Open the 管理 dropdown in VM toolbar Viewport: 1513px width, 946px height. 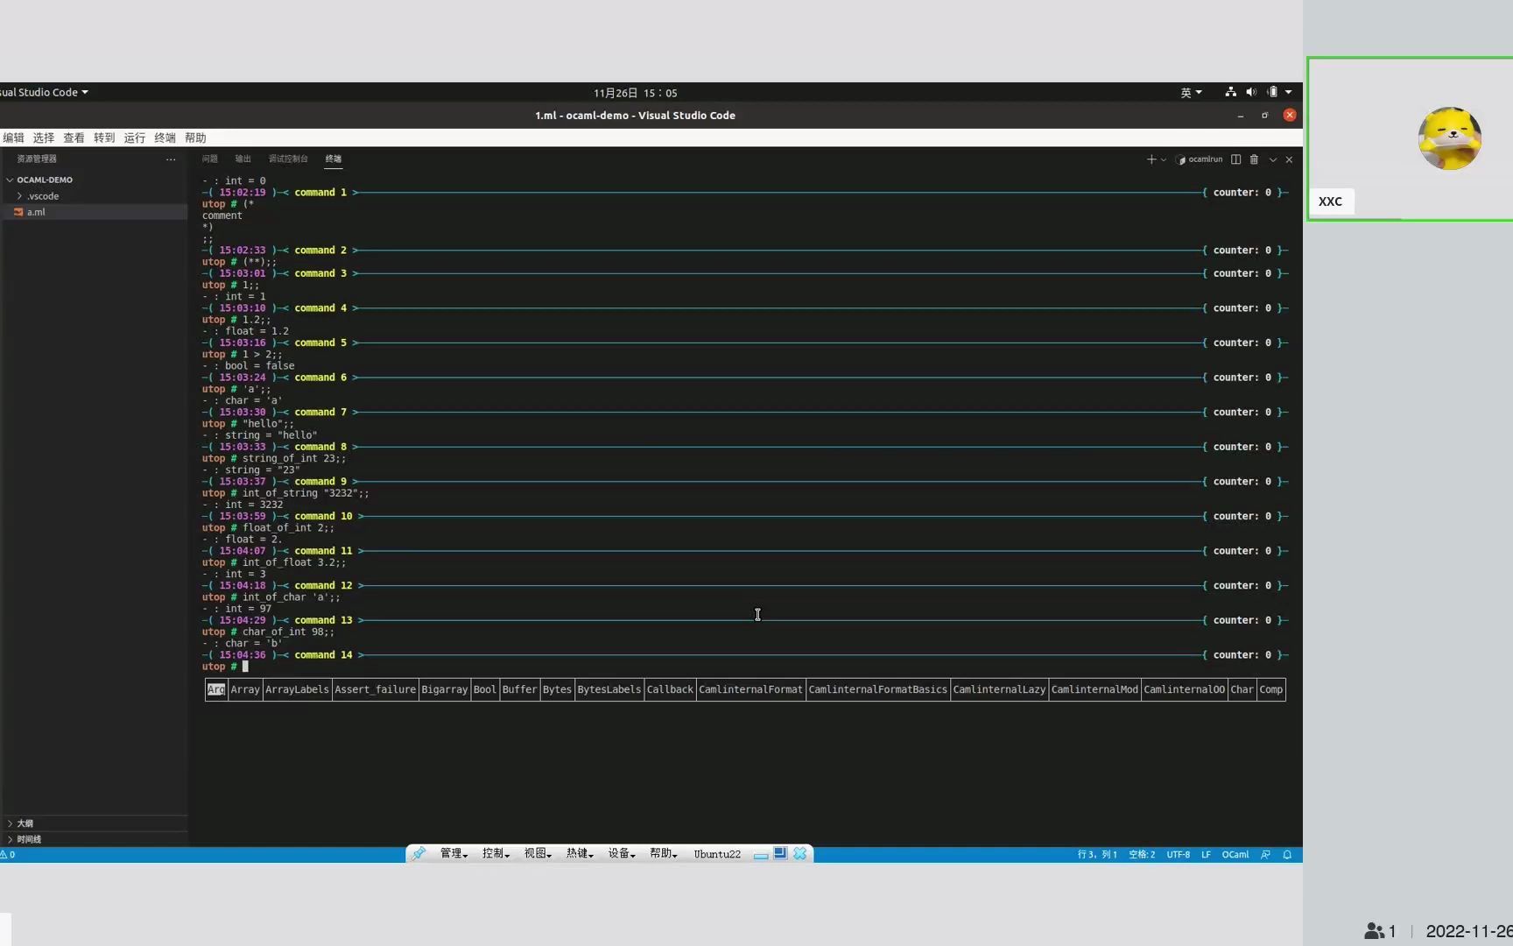click(x=454, y=853)
